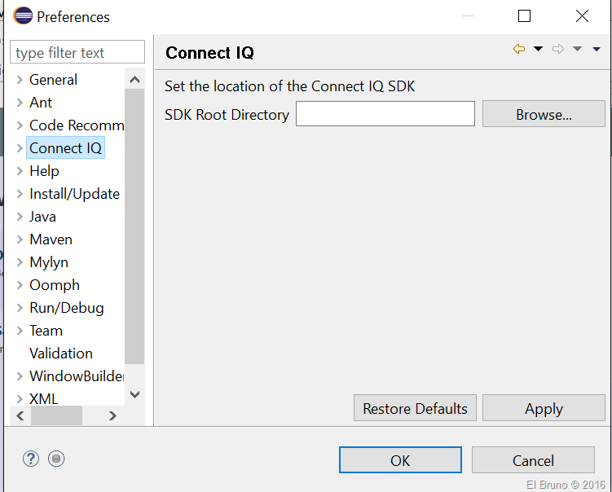
Task: Click the back navigation arrow icon
Action: pyautogui.click(x=518, y=50)
